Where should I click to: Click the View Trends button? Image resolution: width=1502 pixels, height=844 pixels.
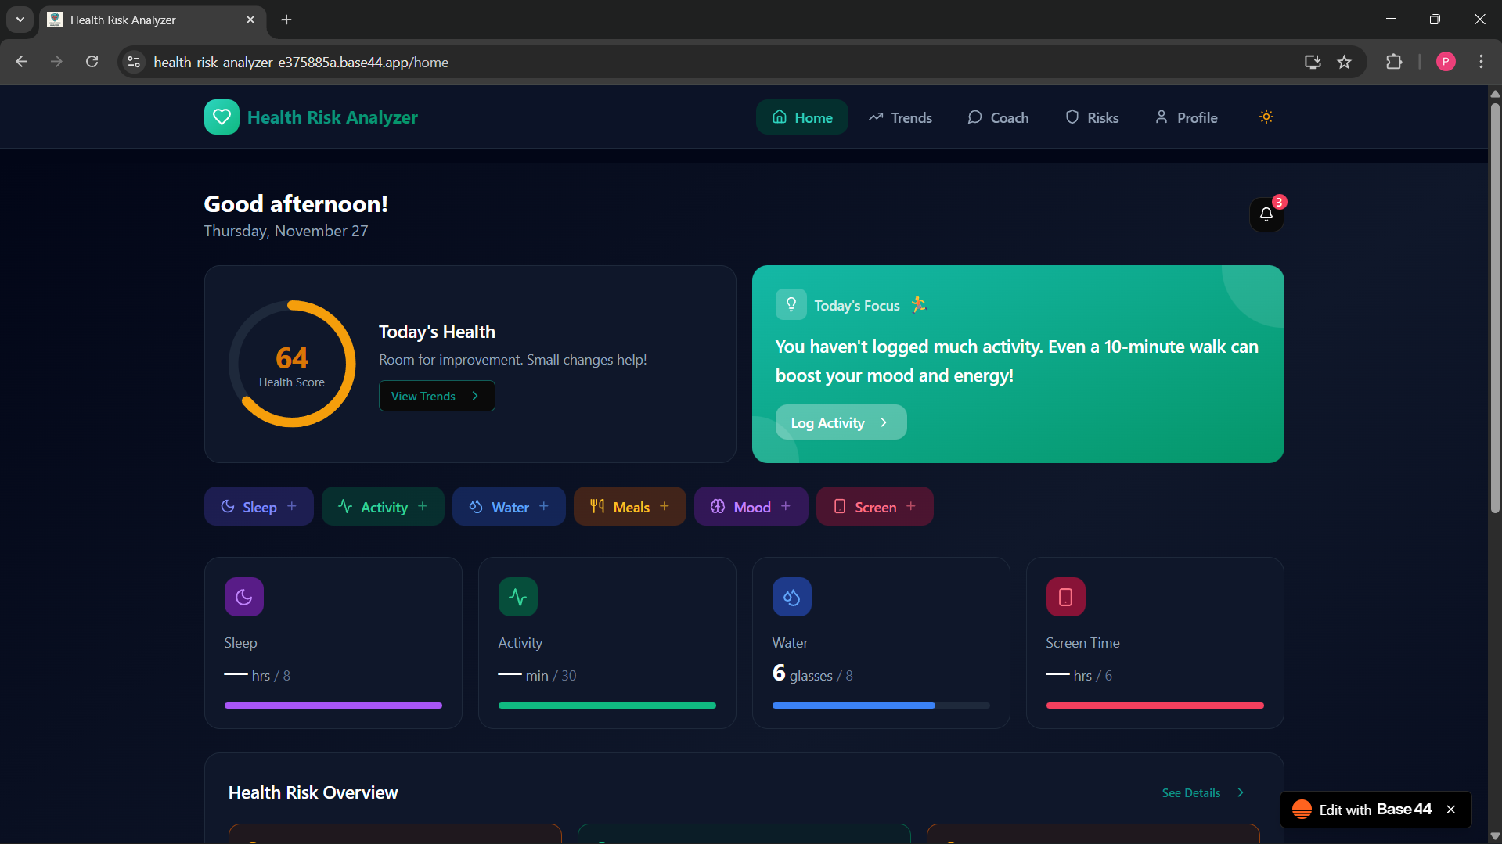pos(437,396)
